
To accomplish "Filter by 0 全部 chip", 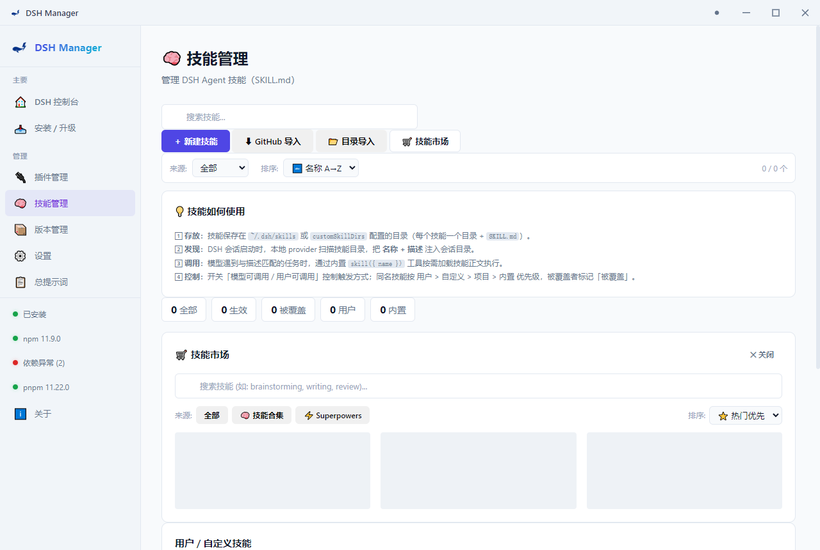I will click(184, 310).
